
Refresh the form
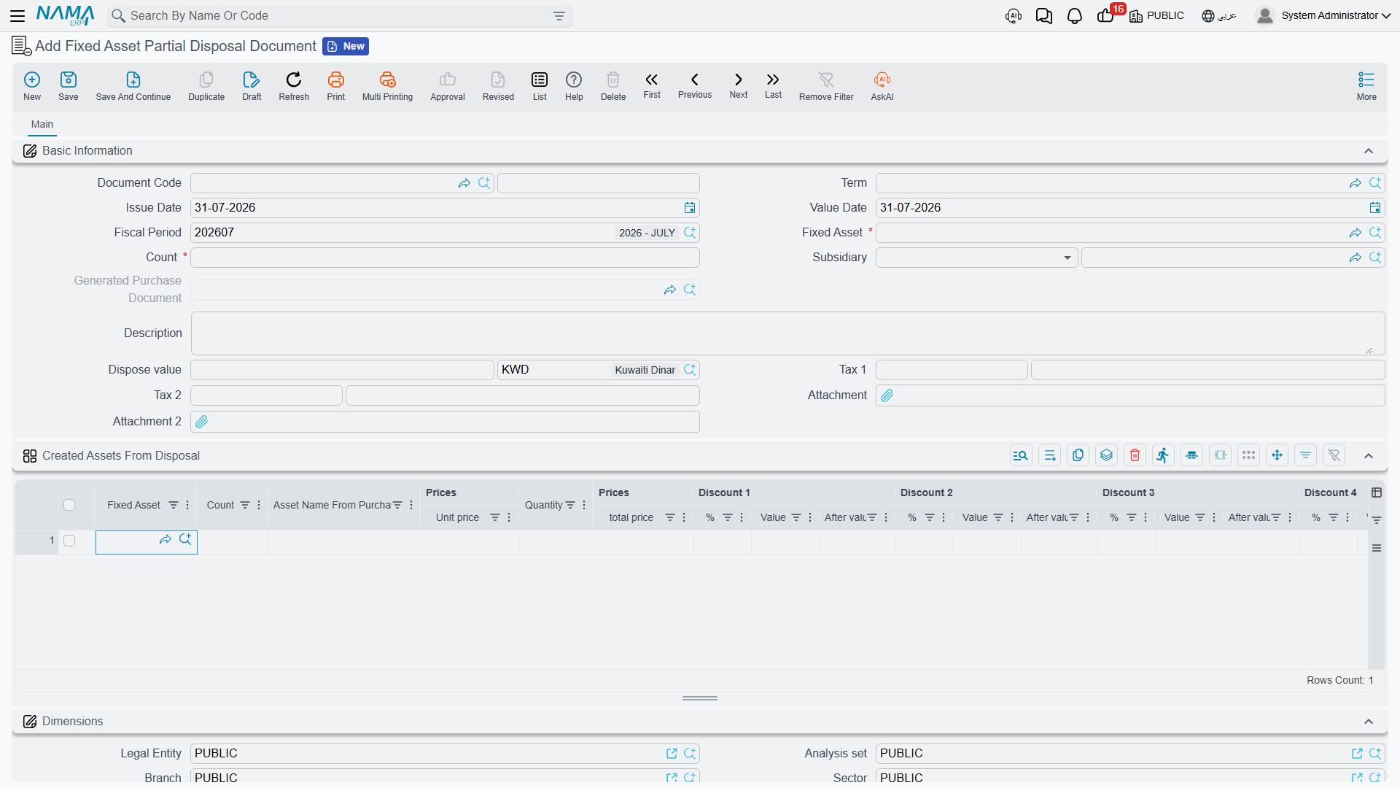tap(294, 86)
